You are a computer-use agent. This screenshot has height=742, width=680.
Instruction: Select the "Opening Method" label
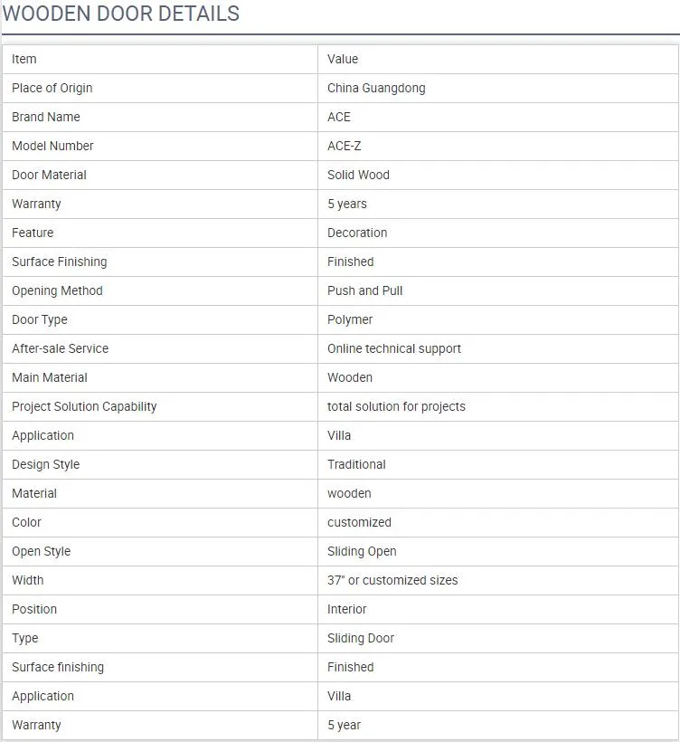pyautogui.click(x=57, y=290)
